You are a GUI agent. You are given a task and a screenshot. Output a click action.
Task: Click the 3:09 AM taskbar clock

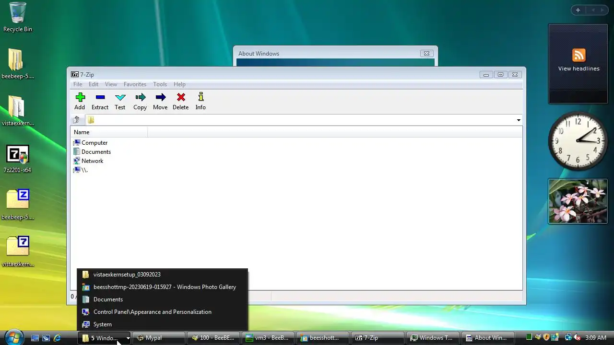point(596,338)
